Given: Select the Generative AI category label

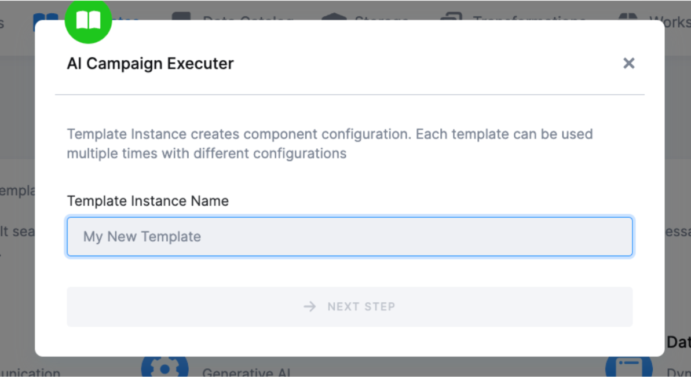Looking at the screenshot, I should click(x=246, y=372).
